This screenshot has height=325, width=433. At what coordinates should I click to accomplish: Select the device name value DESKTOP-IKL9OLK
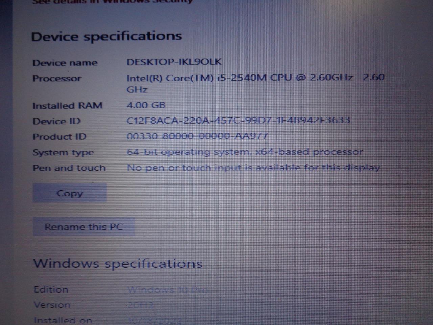pyautogui.click(x=174, y=62)
